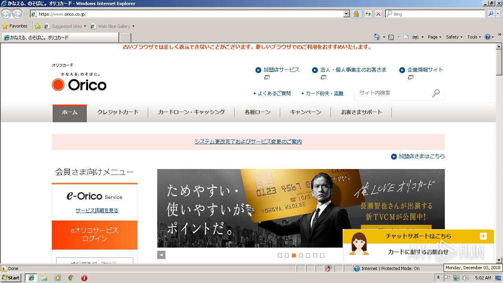Screen dimensions: 503x283
Task: Click the Stop loading icon
Action: 378,14
